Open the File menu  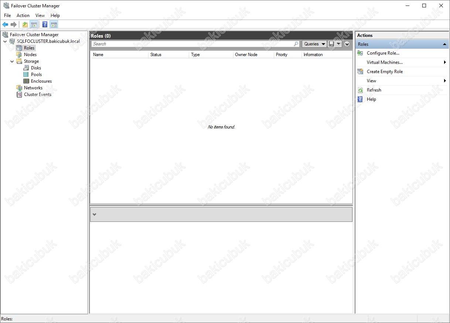tap(7, 16)
